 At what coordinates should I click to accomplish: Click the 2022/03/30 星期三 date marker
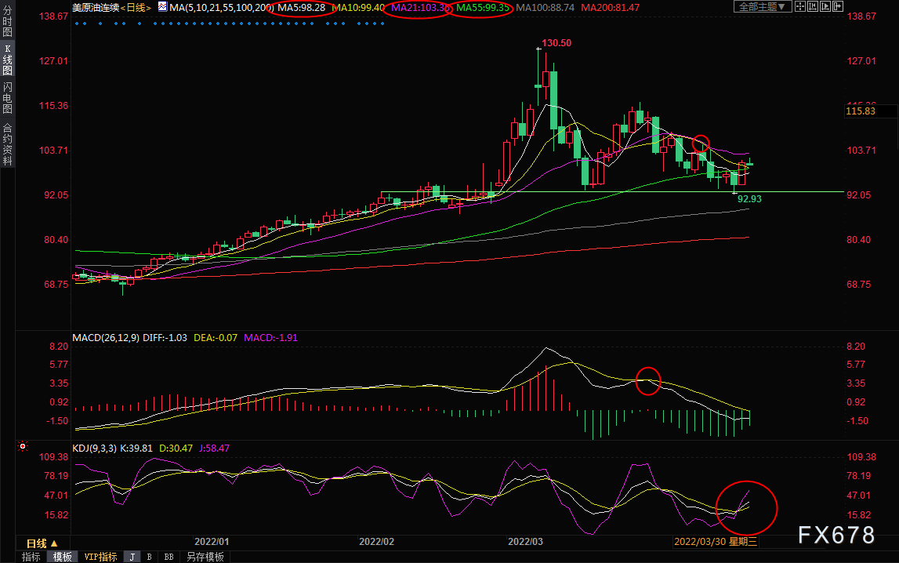coord(716,541)
